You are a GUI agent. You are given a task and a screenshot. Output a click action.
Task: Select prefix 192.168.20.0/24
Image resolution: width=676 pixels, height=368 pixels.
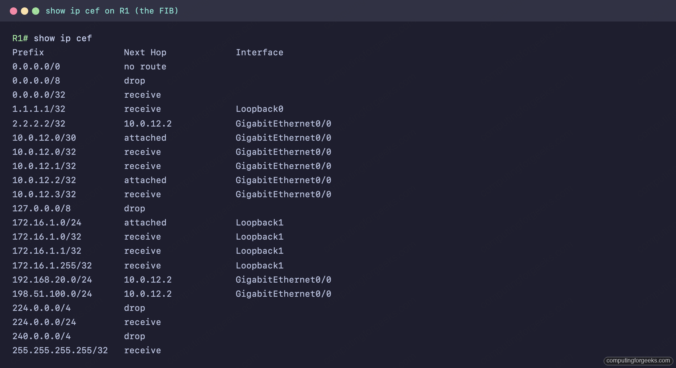coord(52,280)
